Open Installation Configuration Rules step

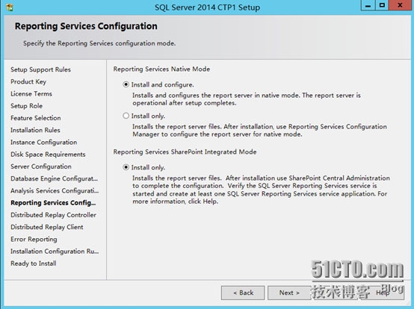(55, 252)
